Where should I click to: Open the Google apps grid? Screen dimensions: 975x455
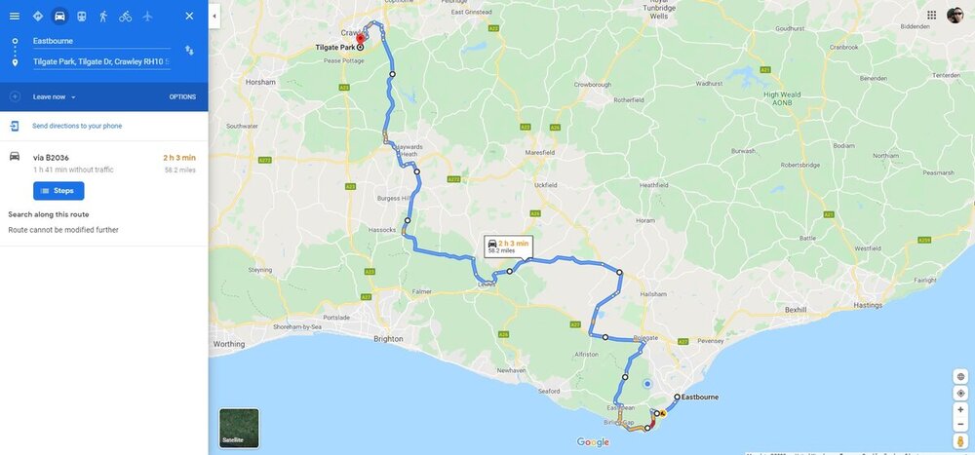pos(931,16)
